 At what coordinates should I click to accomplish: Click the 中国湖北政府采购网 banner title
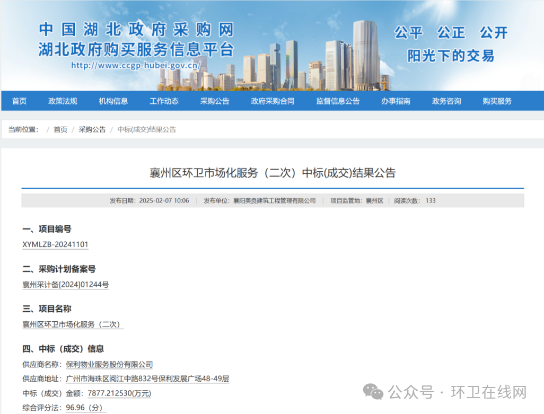pyautogui.click(x=136, y=30)
